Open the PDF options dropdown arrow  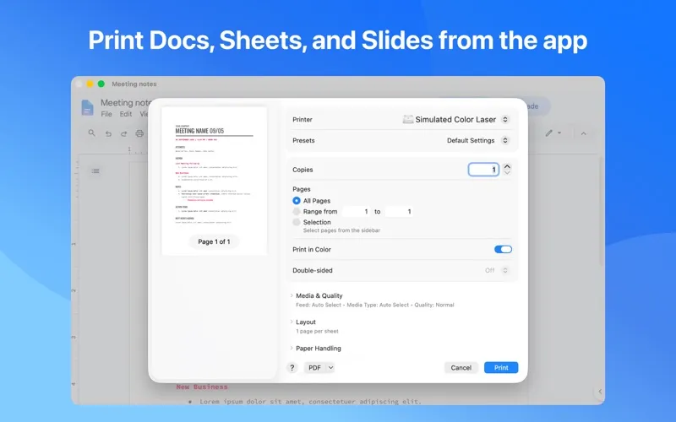pyautogui.click(x=330, y=367)
